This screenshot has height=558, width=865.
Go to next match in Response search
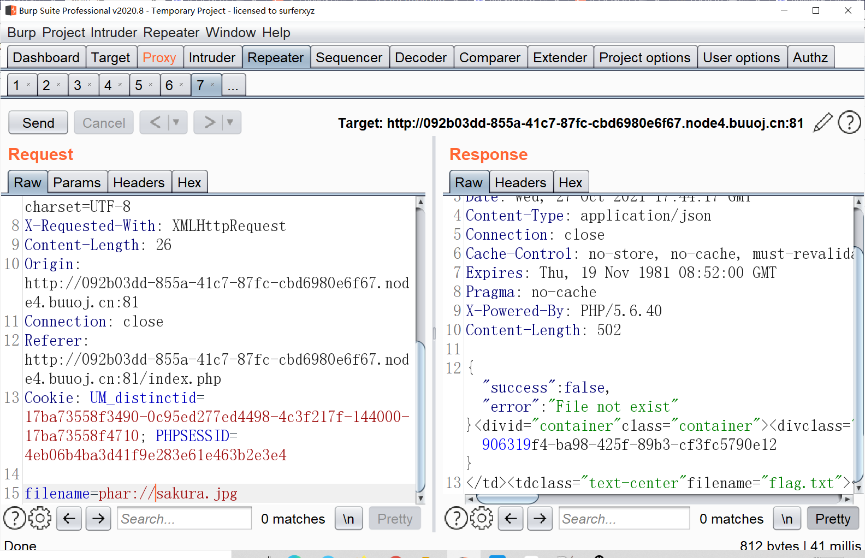tap(540, 518)
